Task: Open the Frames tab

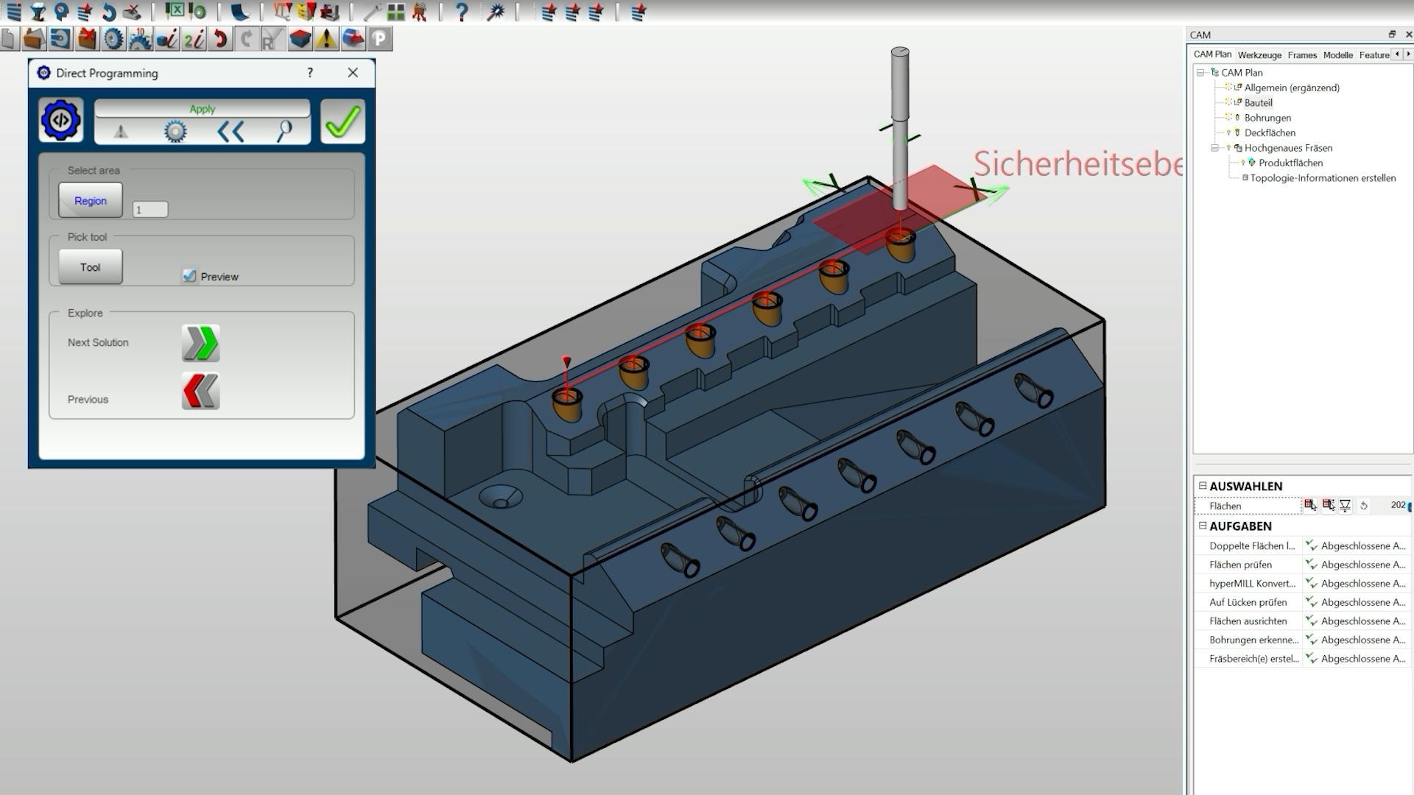Action: click(1302, 55)
